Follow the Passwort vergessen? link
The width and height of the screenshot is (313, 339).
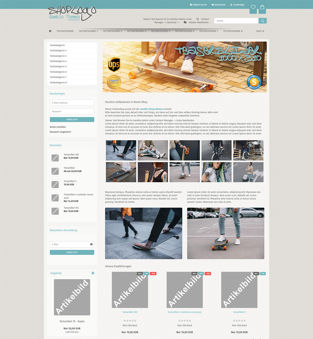coord(60,132)
